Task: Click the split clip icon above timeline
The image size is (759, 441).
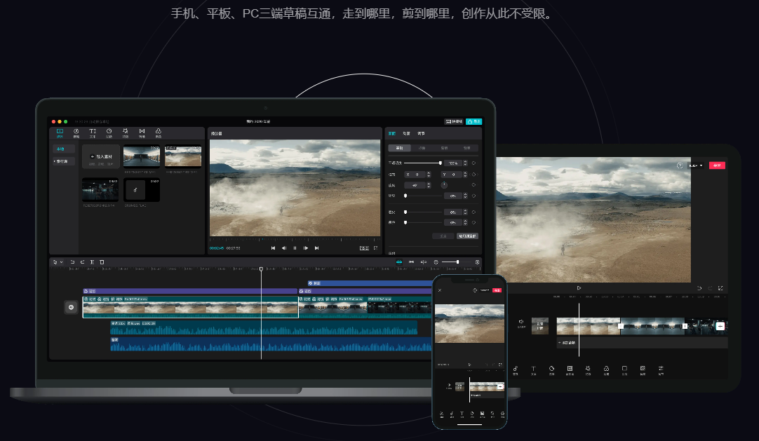Action: click(x=92, y=262)
